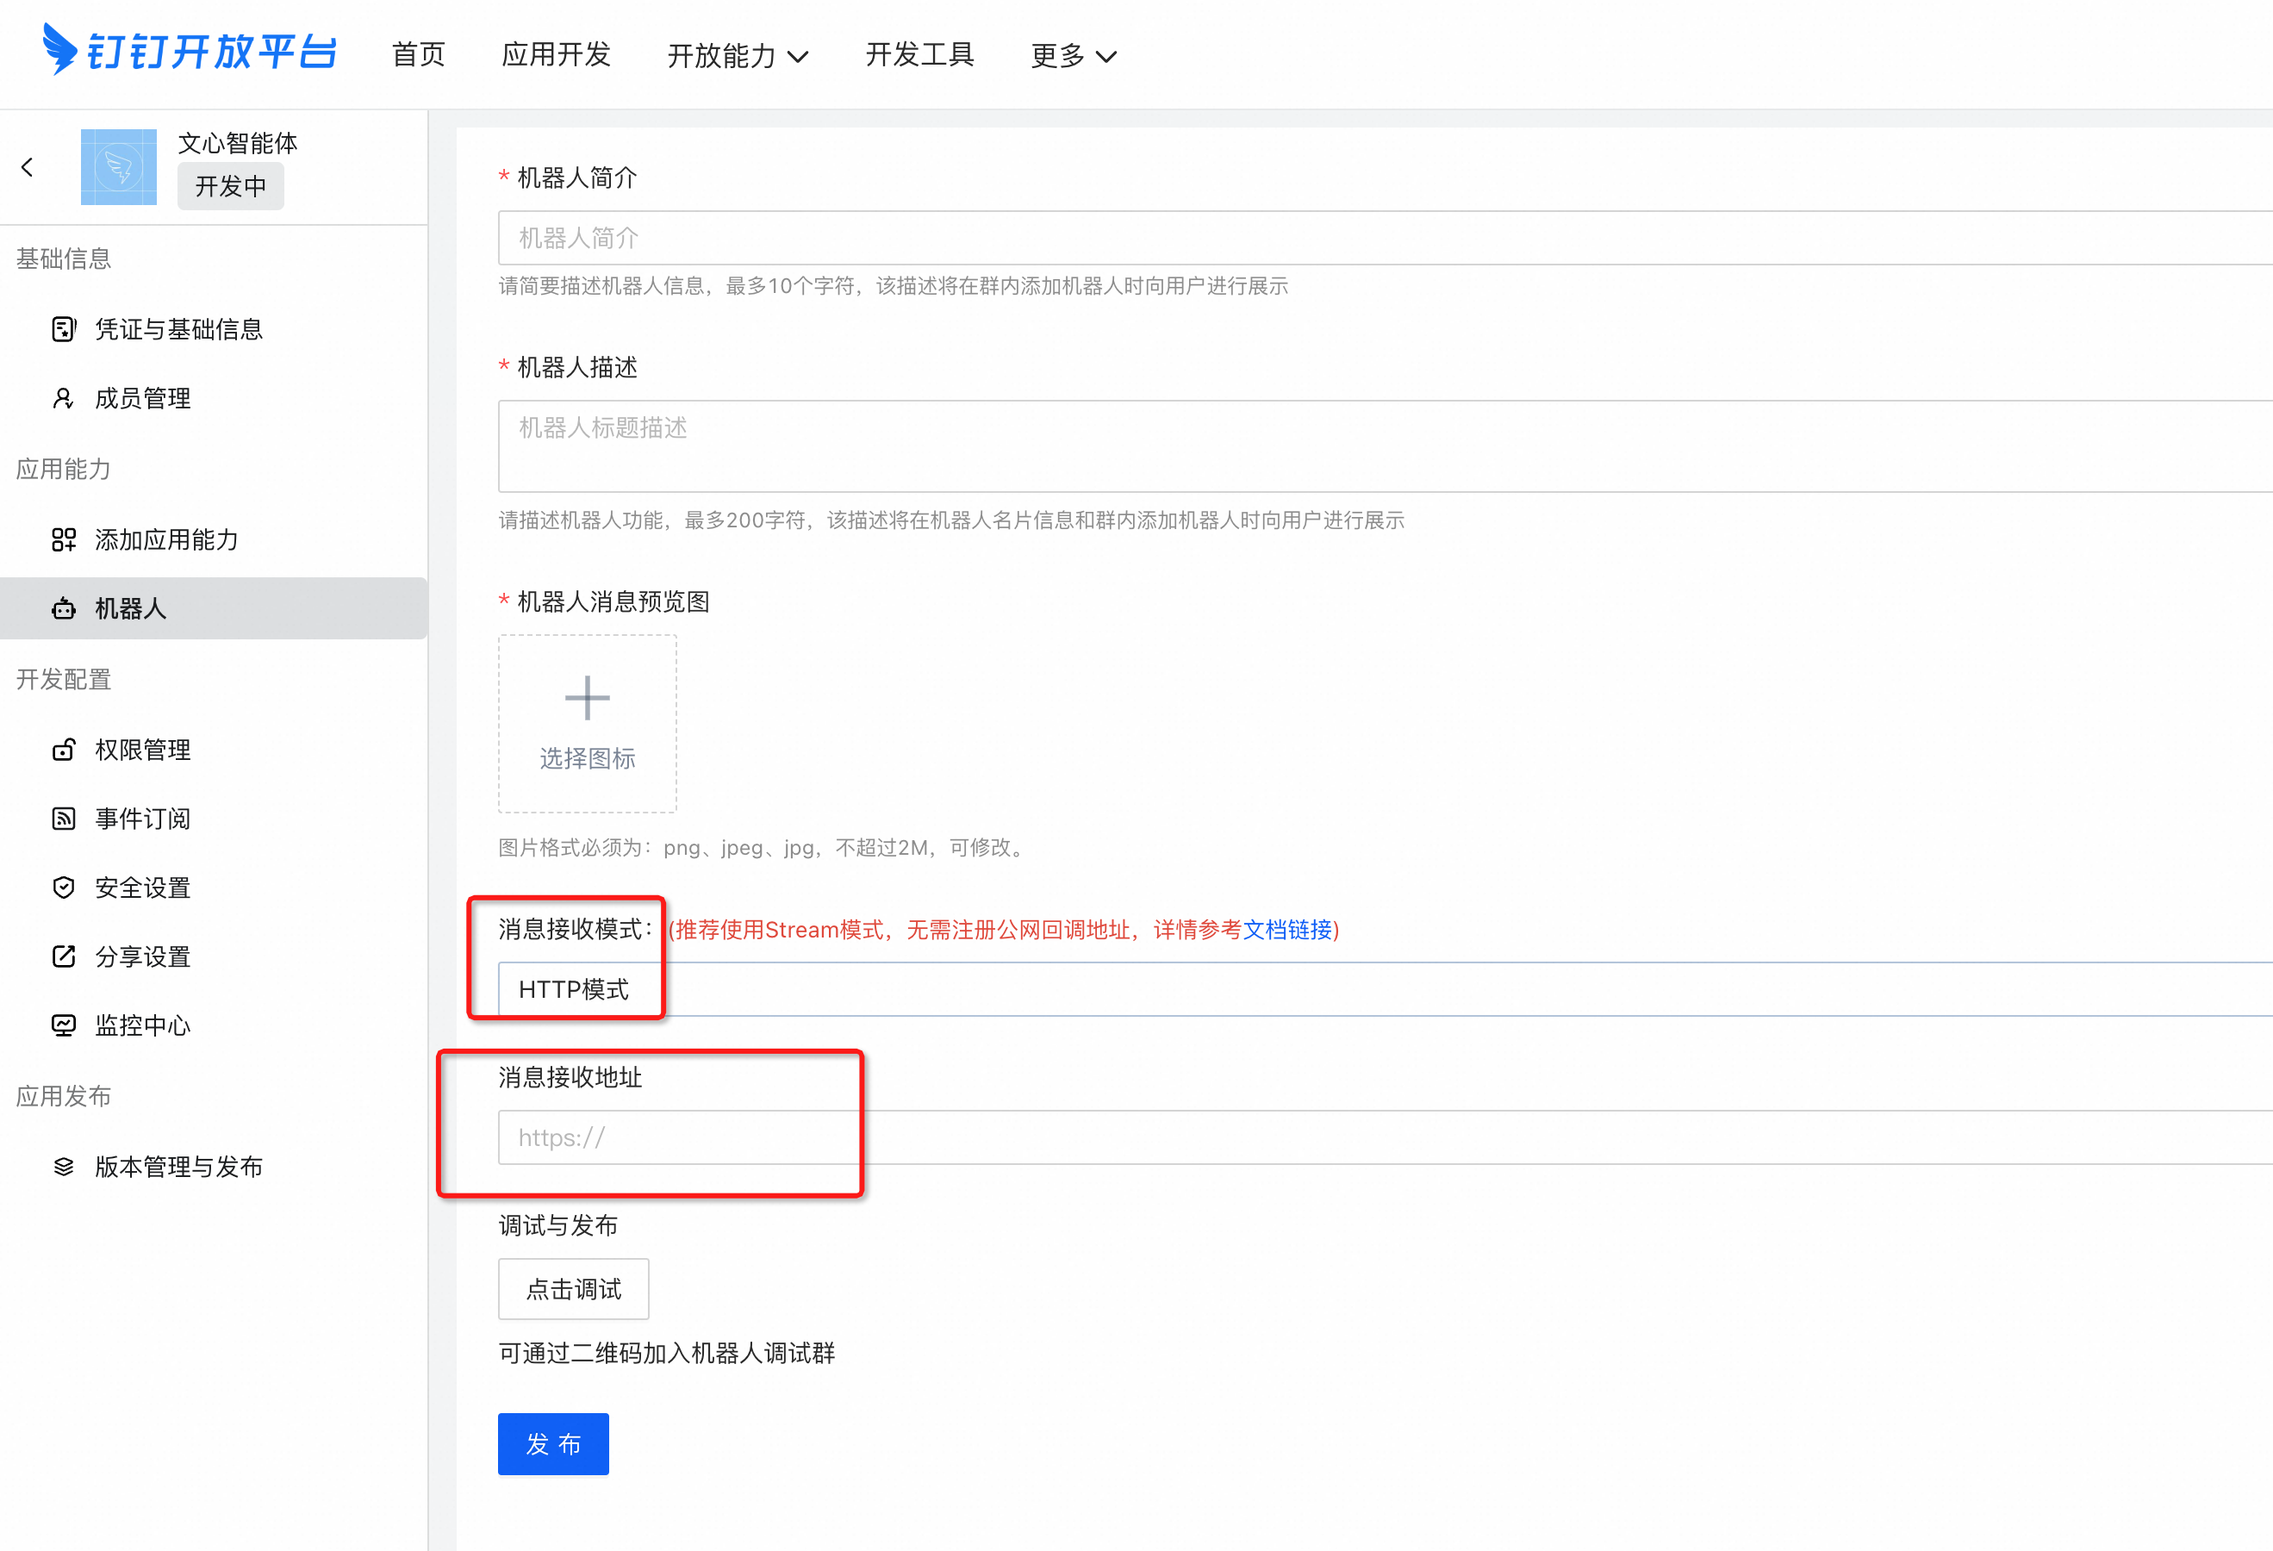Click the DingTalk Open Platform logo
The height and width of the screenshot is (1551, 2273).
tap(190, 51)
